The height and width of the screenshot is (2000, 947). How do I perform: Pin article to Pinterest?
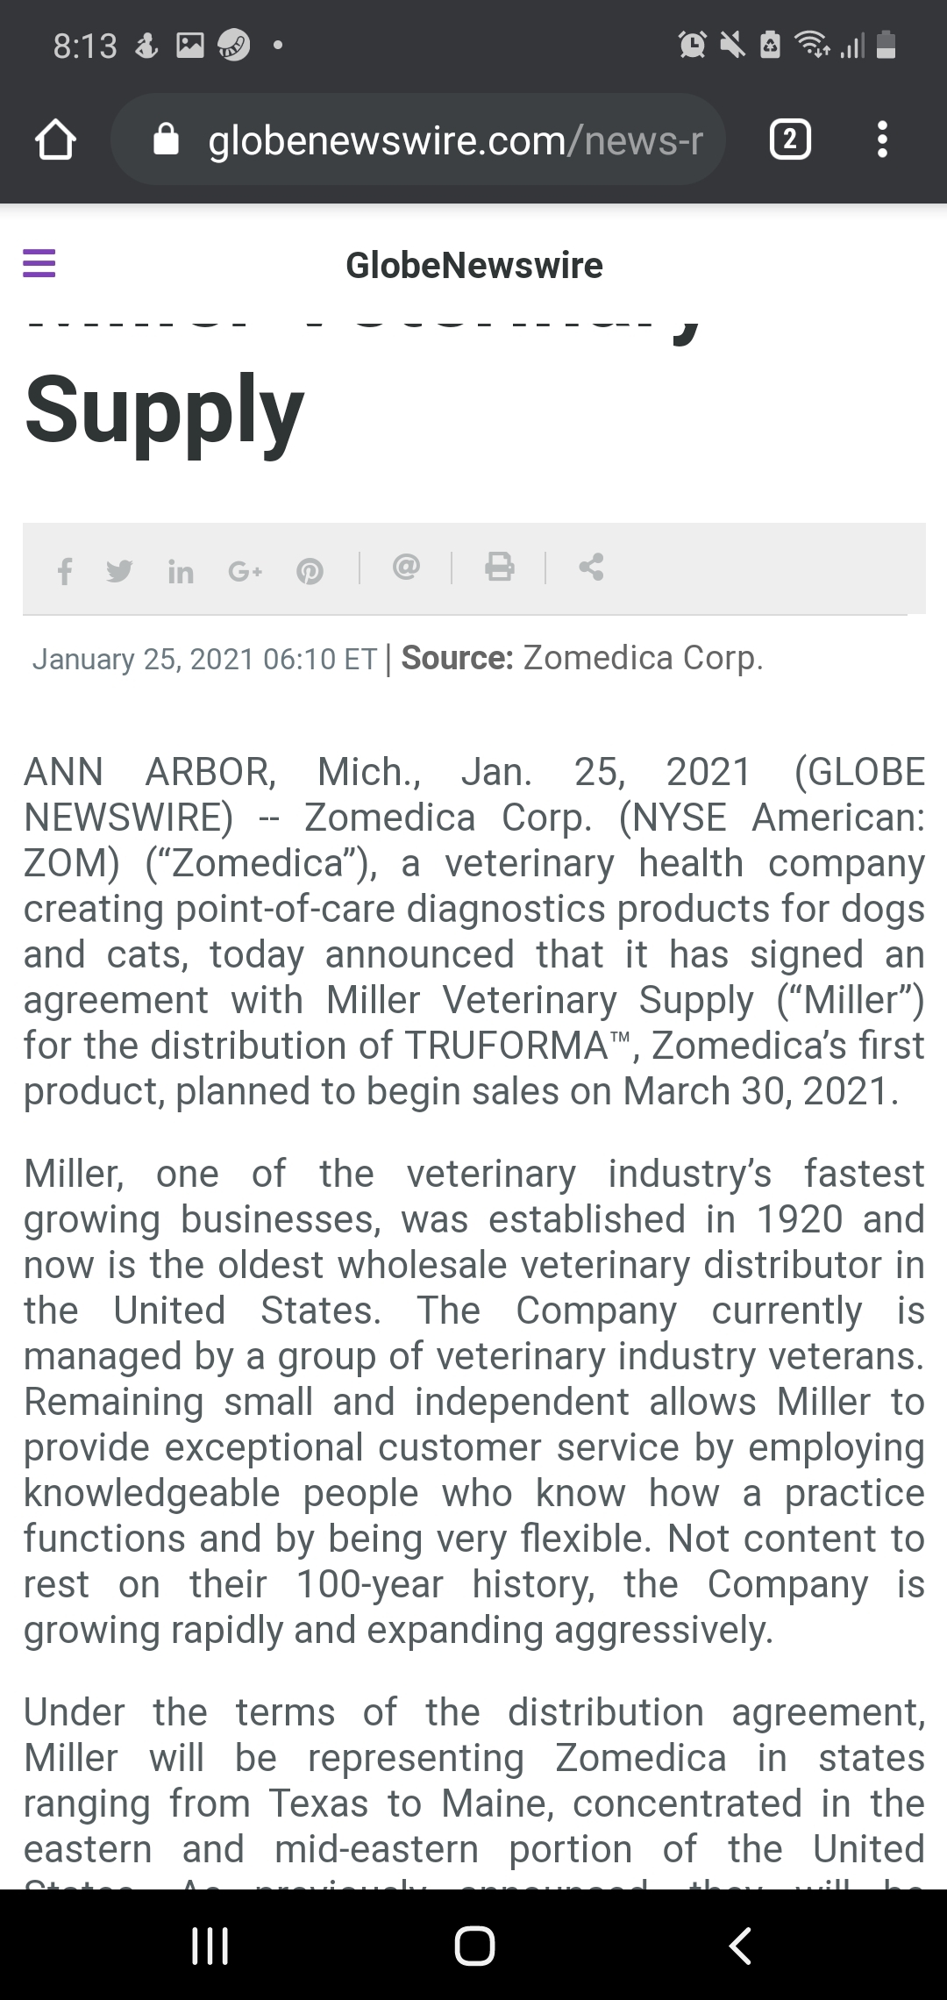(x=310, y=572)
